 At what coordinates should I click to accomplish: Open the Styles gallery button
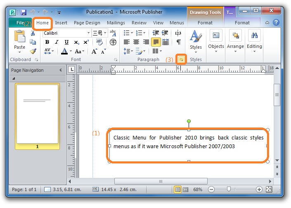point(196,41)
